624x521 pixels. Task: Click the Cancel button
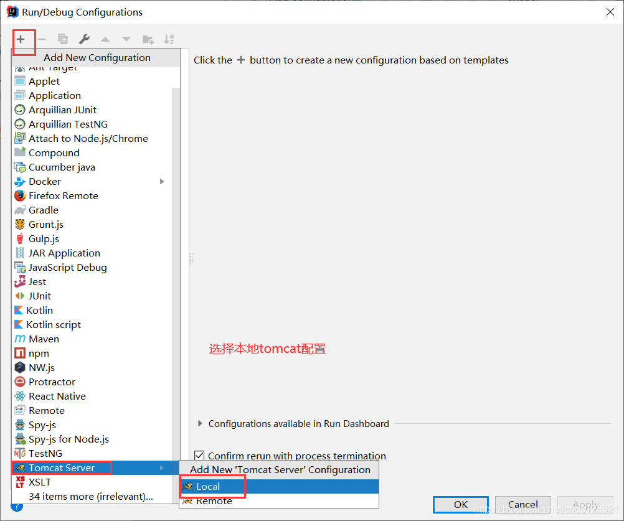523,505
